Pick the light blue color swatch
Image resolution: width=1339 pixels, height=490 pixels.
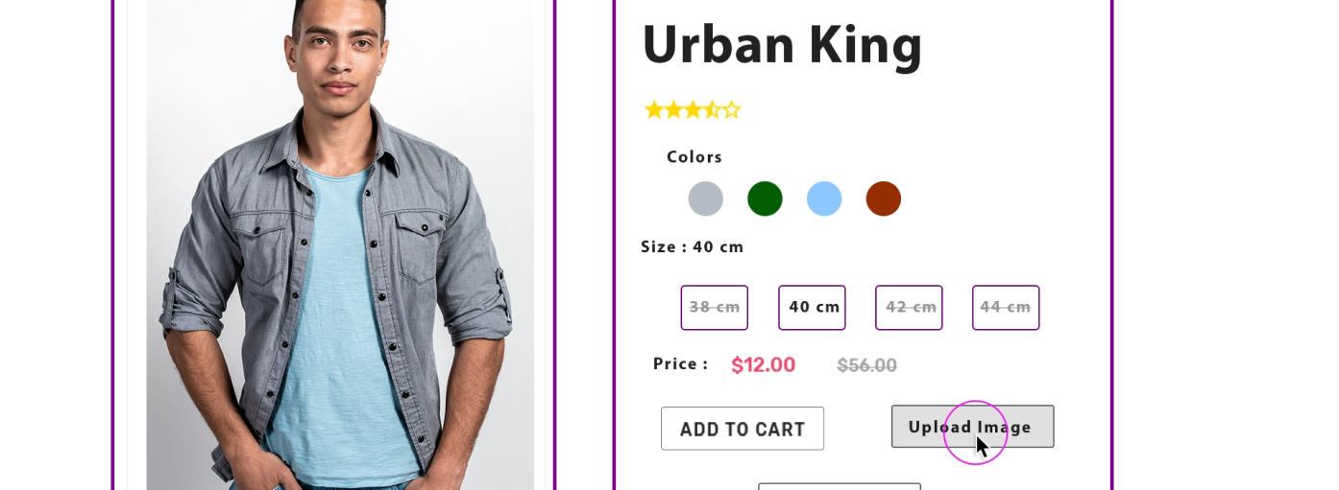(x=824, y=198)
